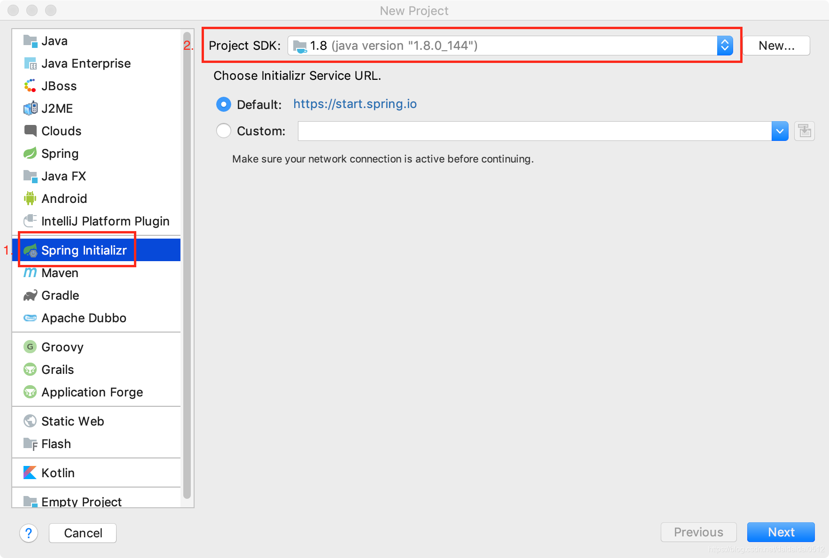Select the Clouds speech bubble icon

pos(30,131)
